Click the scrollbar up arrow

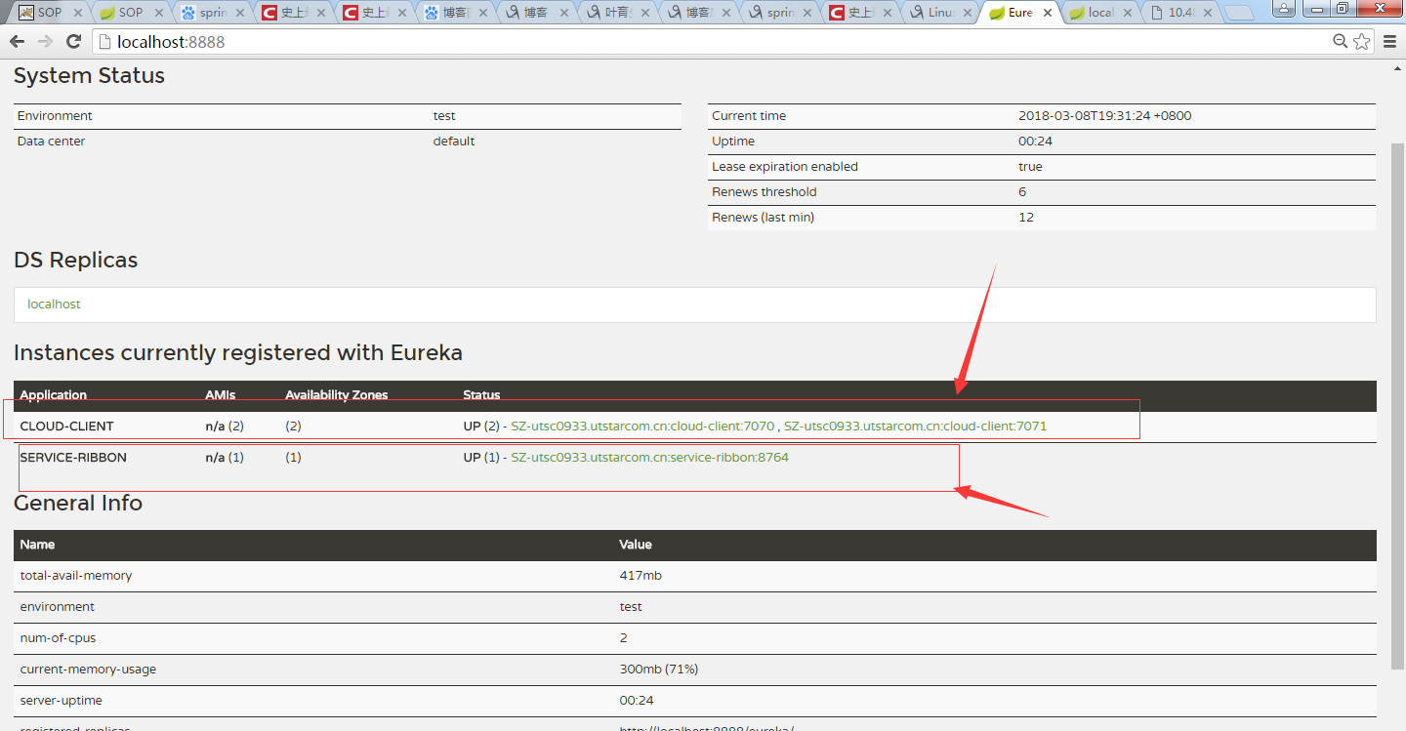point(1397,69)
